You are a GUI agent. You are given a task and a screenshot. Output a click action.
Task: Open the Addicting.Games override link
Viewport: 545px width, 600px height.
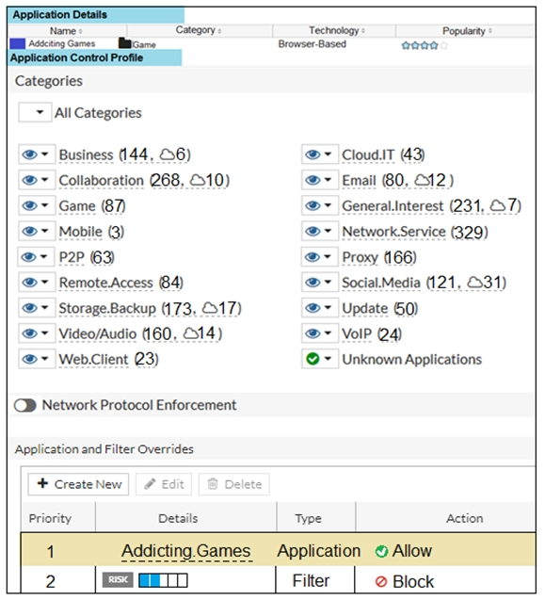(186, 551)
